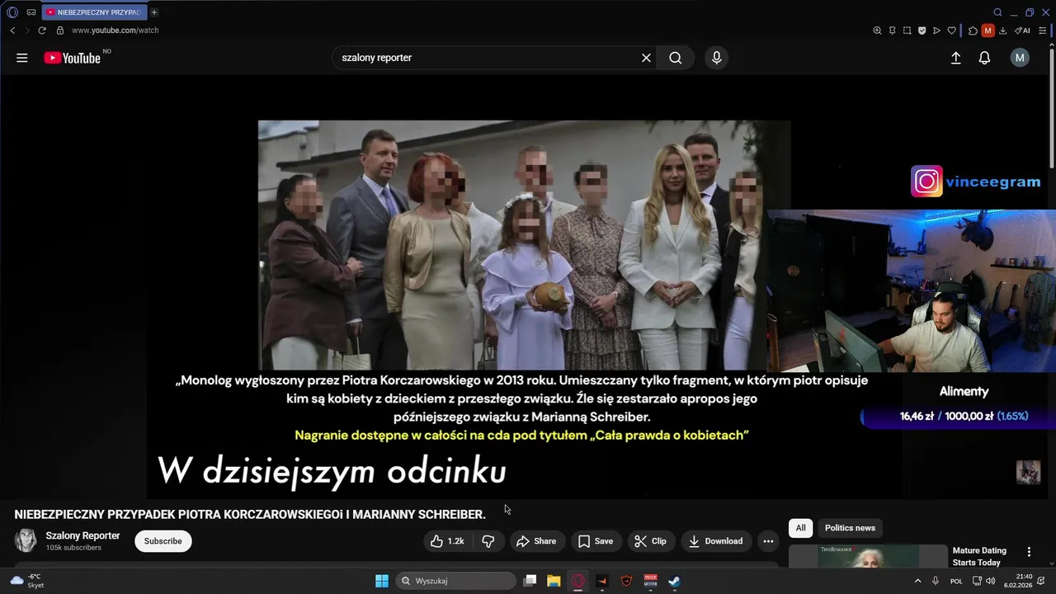View site security lock info
Image resolution: width=1056 pixels, height=594 pixels.
(x=59, y=31)
